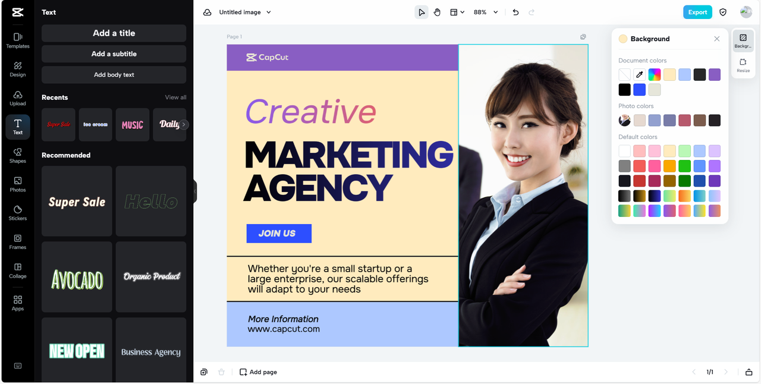This screenshot has width=761, height=384.
Task: Toggle the Background panel button
Action: (x=743, y=40)
